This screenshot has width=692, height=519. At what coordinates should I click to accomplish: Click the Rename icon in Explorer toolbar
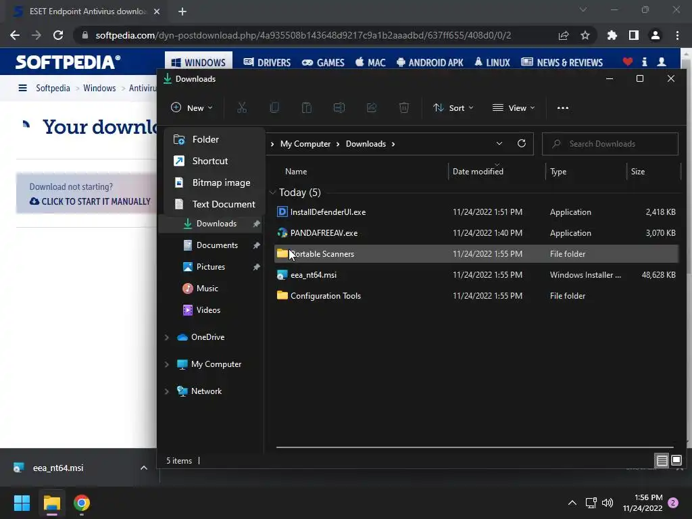click(339, 107)
